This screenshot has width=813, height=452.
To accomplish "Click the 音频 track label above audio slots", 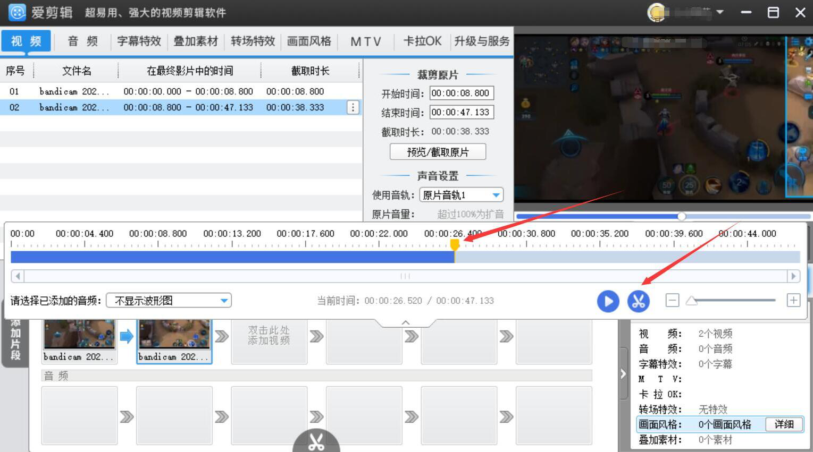I will [x=56, y=376].
